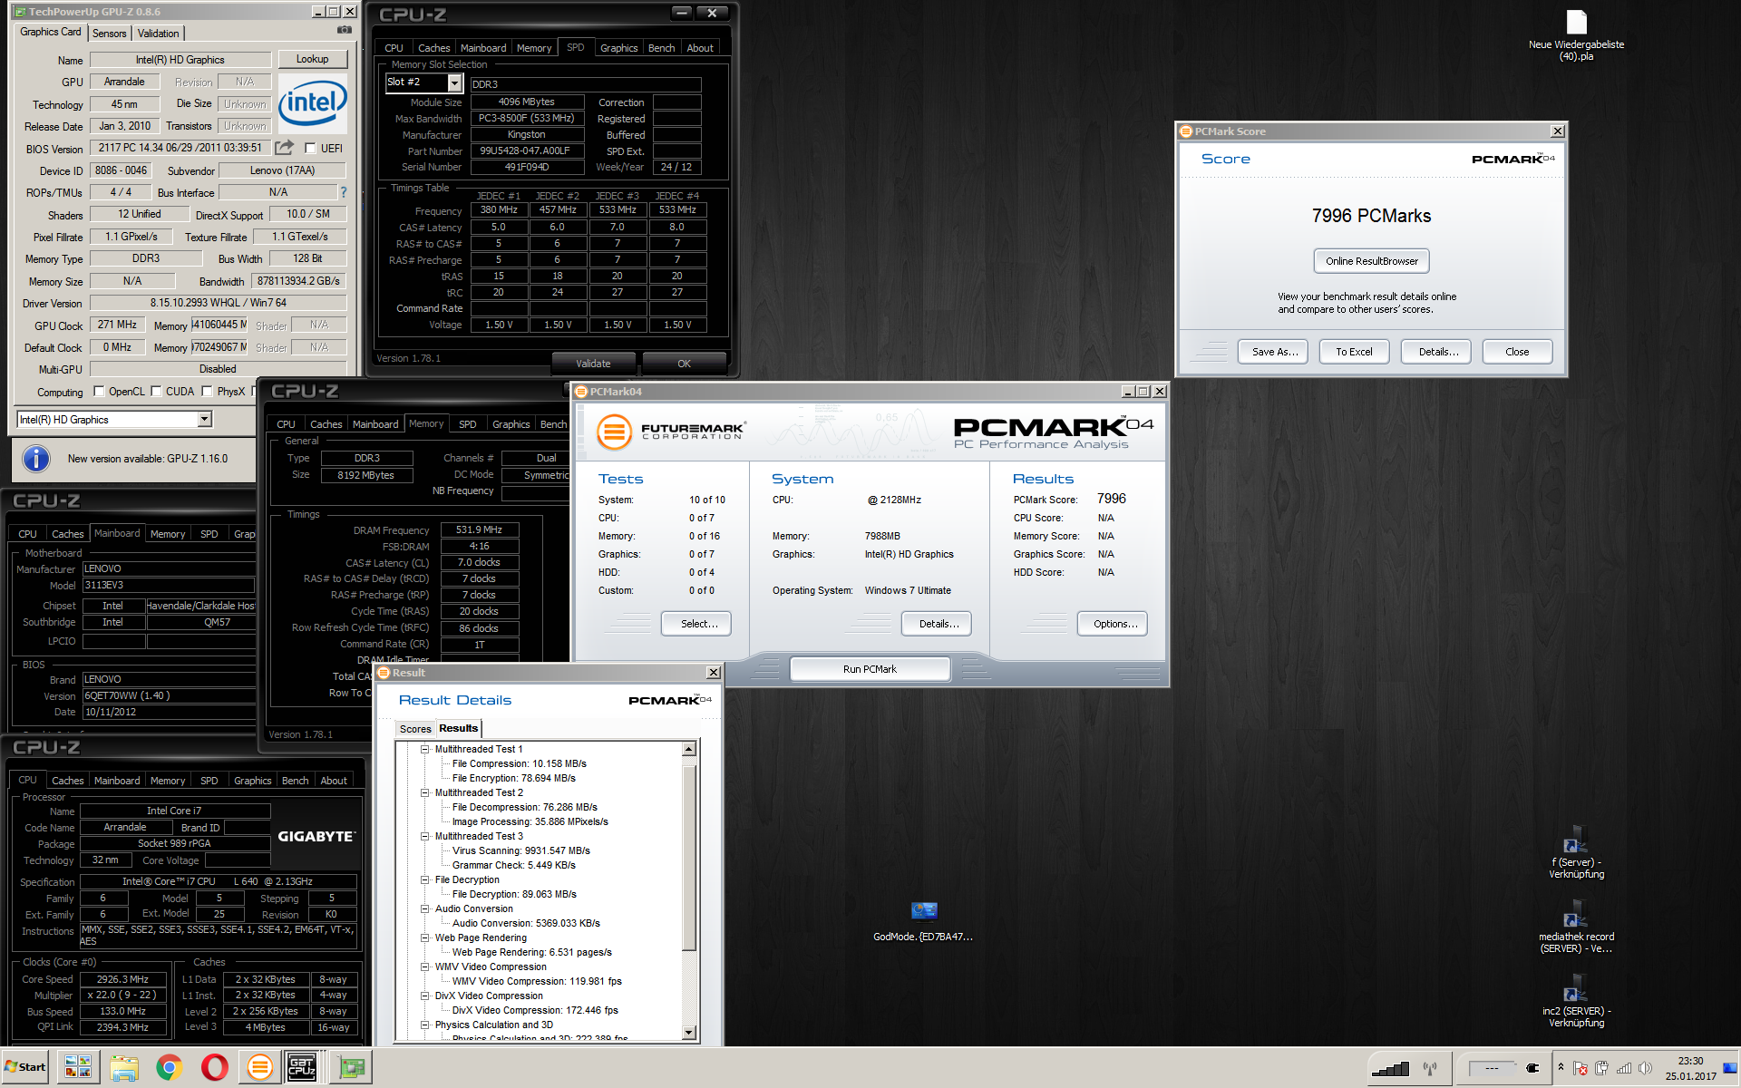
Task: Open the Memory Slot #2 dropdown
Action: coord(454,83)
